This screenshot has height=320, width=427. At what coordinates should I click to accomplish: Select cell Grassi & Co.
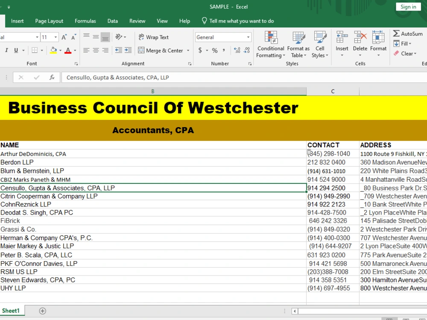tap(153, 230)
